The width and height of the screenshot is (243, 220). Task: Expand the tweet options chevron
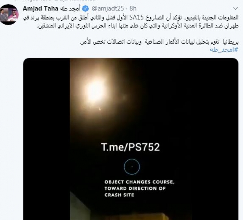[x=236, y=8]
